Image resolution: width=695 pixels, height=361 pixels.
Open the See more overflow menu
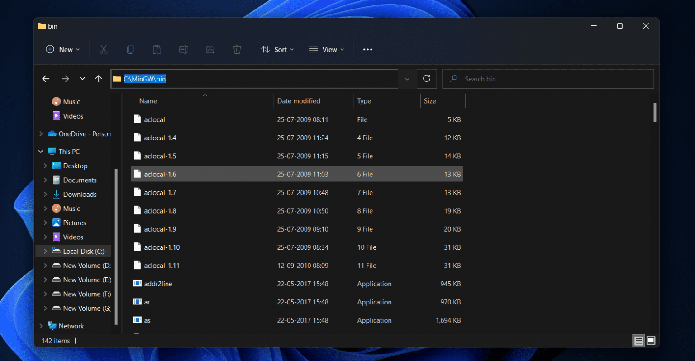(367, 49)
